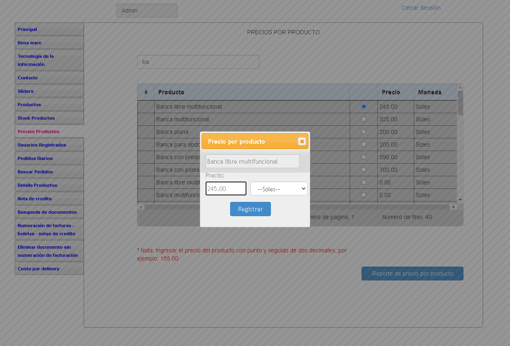Viewport: 510px width, 346px height.
Task: Close the Precio por producto dialog
Action: [x=302, y=141]
